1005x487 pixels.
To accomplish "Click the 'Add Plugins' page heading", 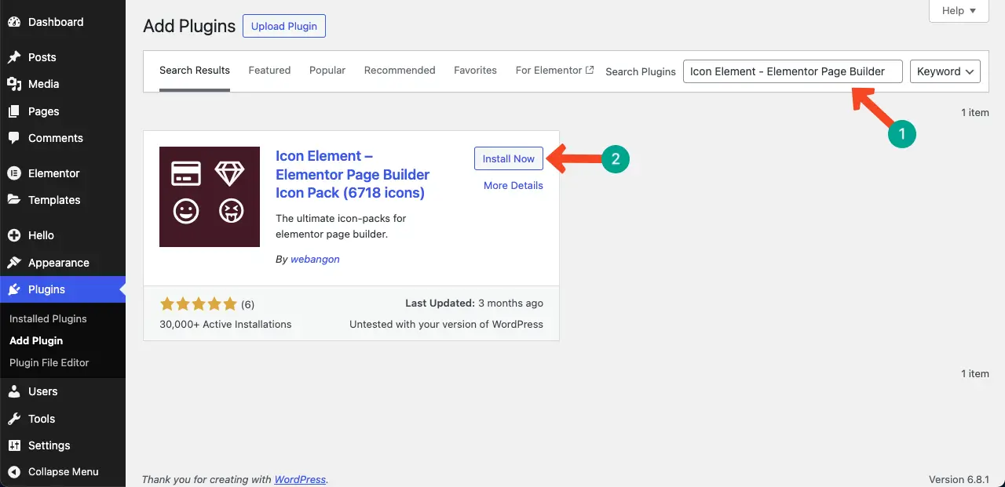I will [x=189, y=26].
